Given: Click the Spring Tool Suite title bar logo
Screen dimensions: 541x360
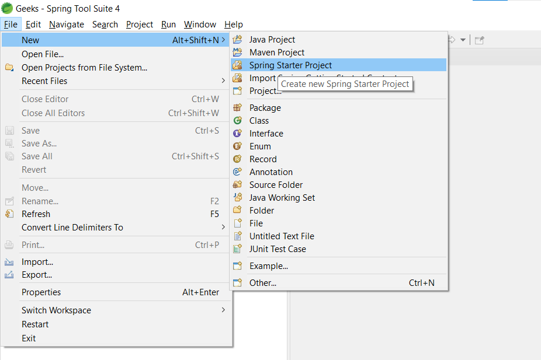Looking at the screenshot, I should tap(7, 8).
